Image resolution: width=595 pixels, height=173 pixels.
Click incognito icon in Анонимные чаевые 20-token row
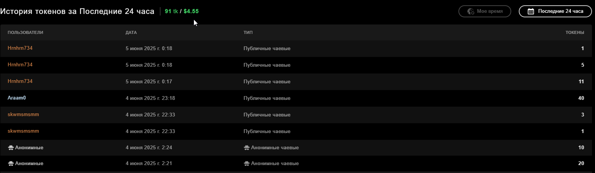point(247,163)
